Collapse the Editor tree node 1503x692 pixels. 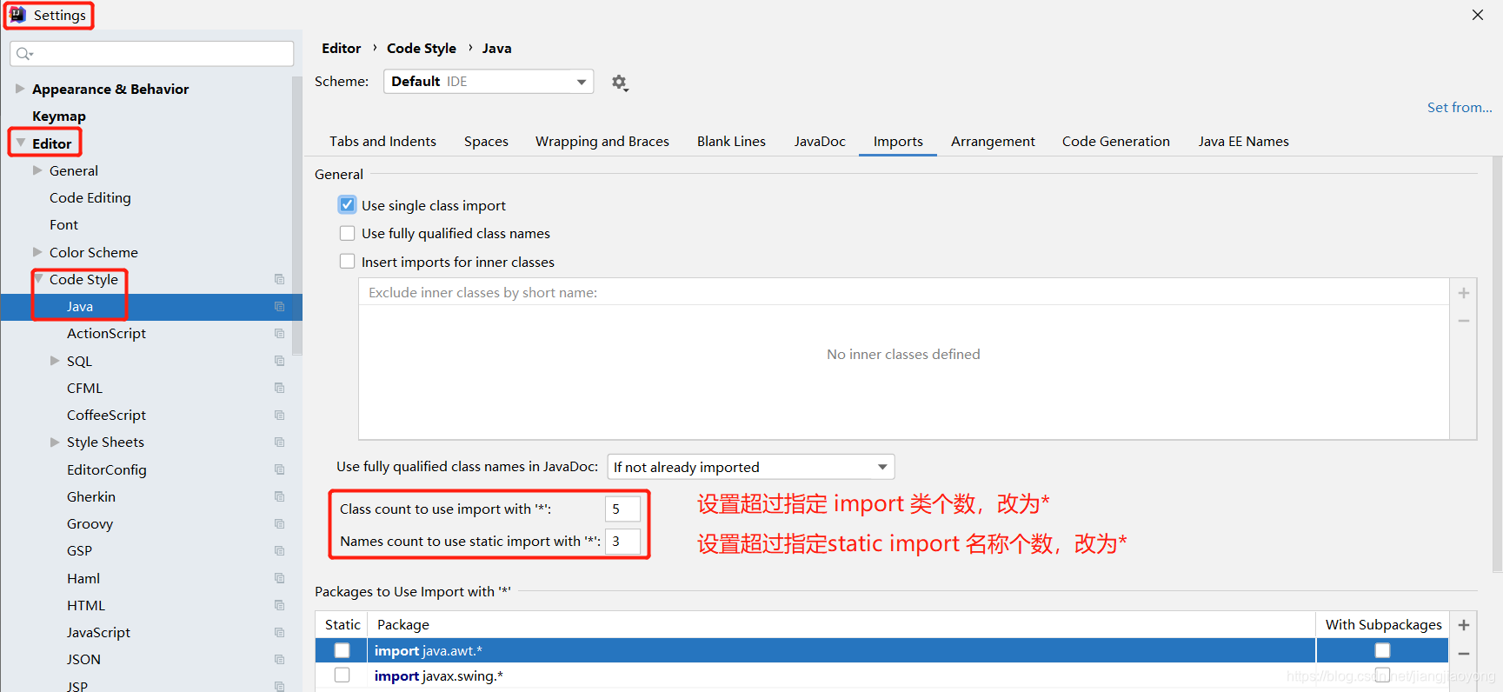coord(20,143)
